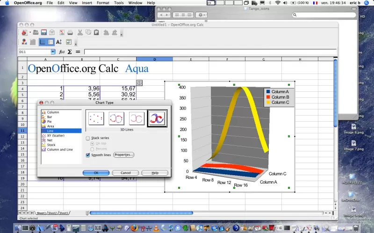This screenshot has width=374, height=233.
Task: Click the Export as PDF icon
Action: [x=62, y=32]
